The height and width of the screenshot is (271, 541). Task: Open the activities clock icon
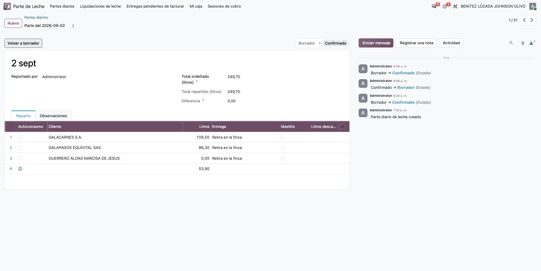pos(445,6)
